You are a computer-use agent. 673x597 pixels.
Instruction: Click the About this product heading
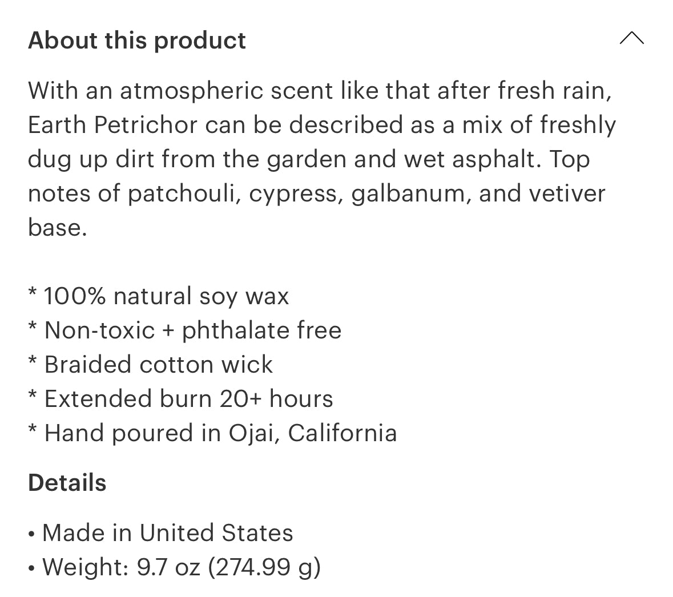coord(137,41)
